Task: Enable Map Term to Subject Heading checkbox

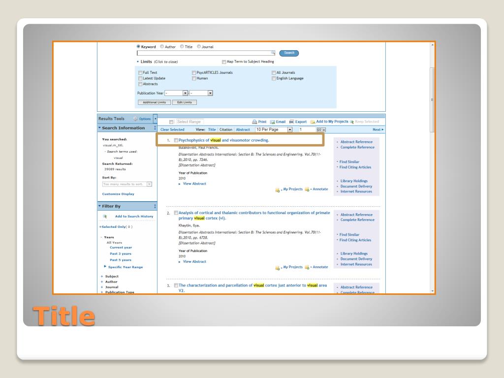Action: tap(224, 62)
